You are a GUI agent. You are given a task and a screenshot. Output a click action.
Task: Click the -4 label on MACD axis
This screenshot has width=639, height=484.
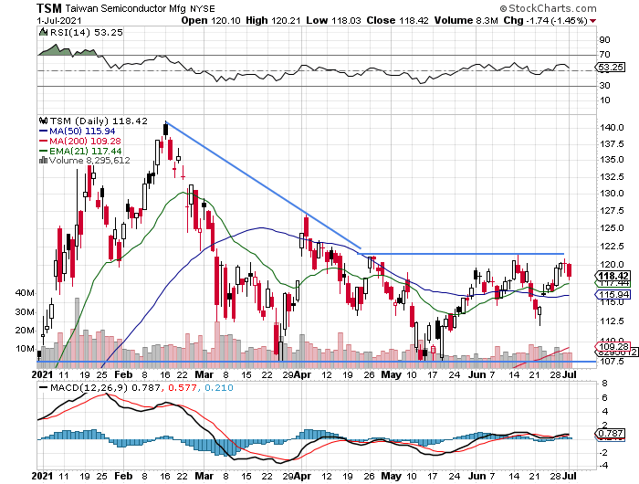tap(602, 466)
